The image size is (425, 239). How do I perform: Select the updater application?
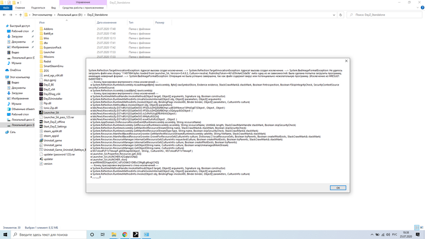[48, 159]
